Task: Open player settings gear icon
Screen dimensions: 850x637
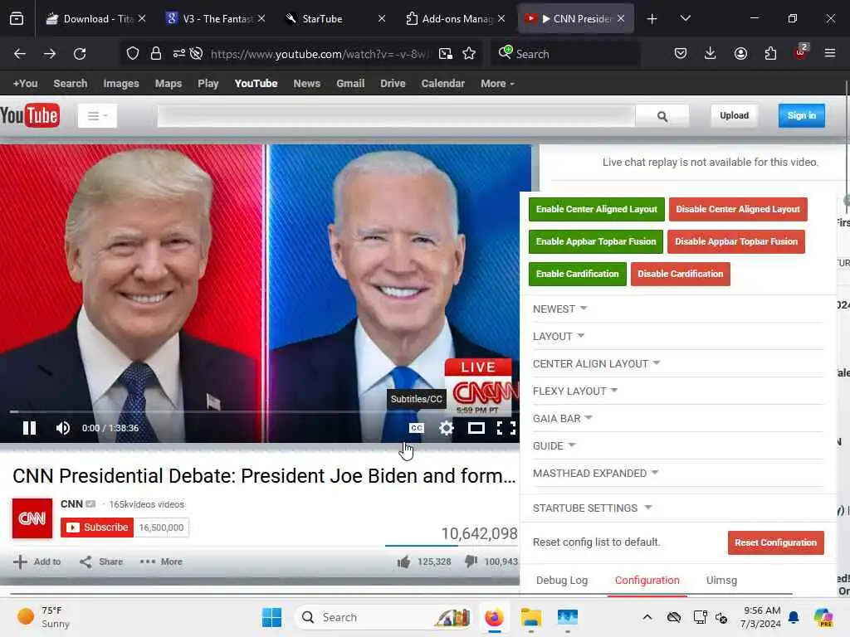Action: point(446,428)
